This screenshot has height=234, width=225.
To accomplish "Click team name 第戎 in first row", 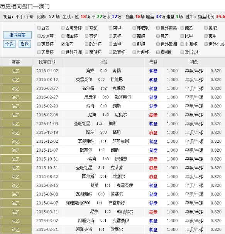I will pos(90,71).
